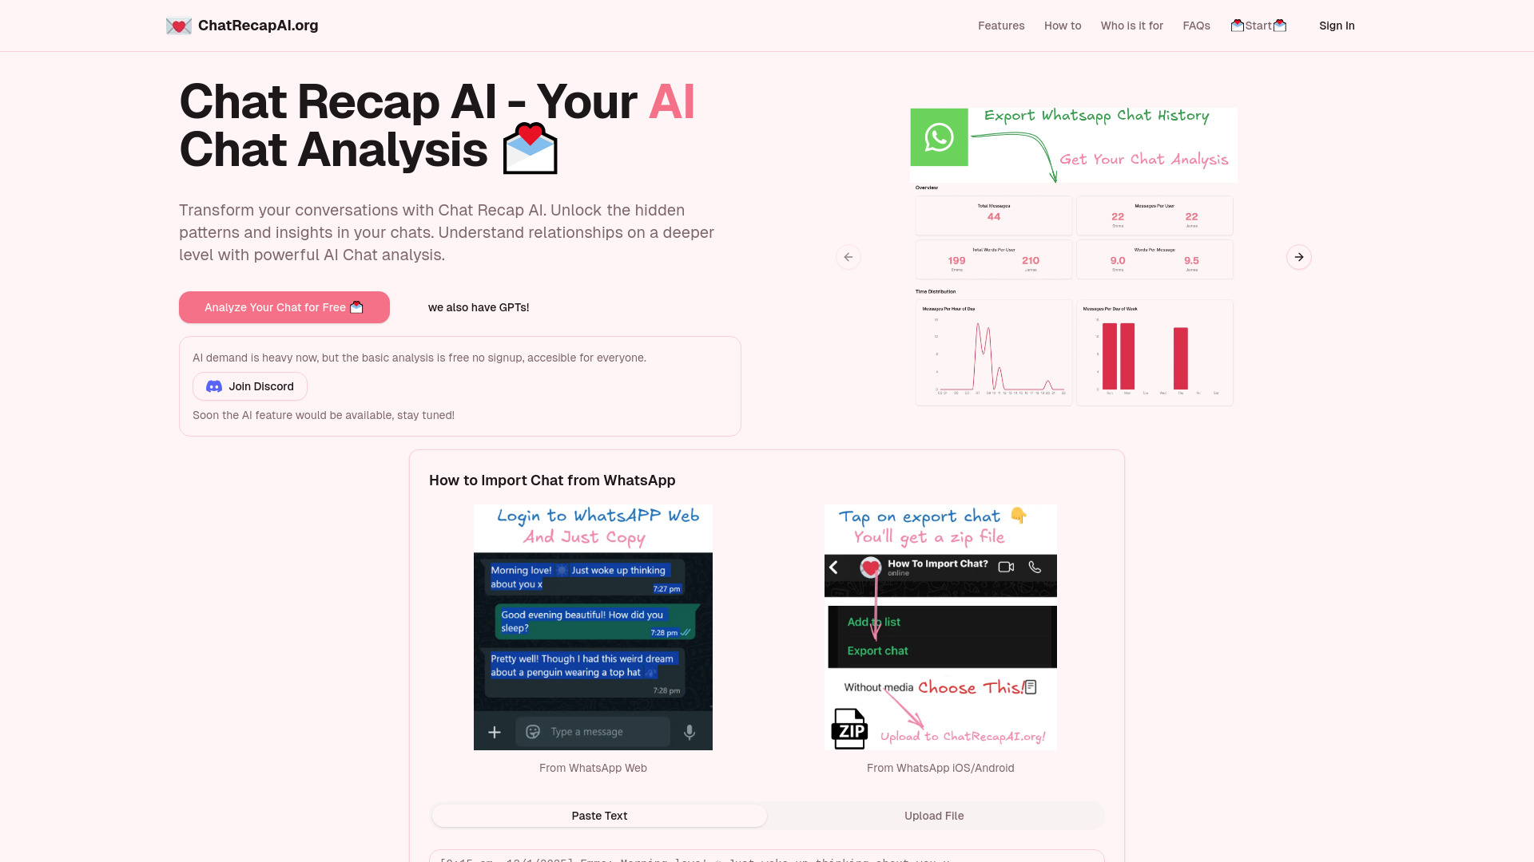Click the 'Analyze Your Chat for Free' button

[x=284, y=307]
